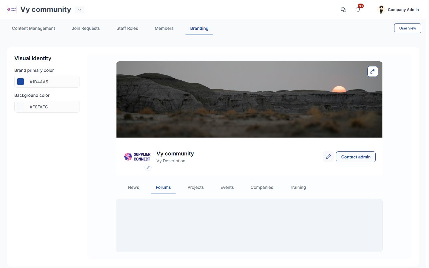Switch to News preview tab
The image size is (429, 268).
click(x=133, y=187)
